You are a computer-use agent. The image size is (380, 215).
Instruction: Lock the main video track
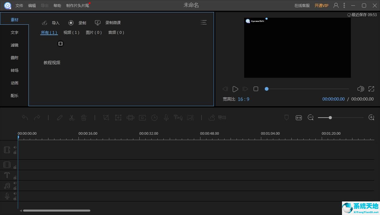pyautogui.click(x=15, y=152)
